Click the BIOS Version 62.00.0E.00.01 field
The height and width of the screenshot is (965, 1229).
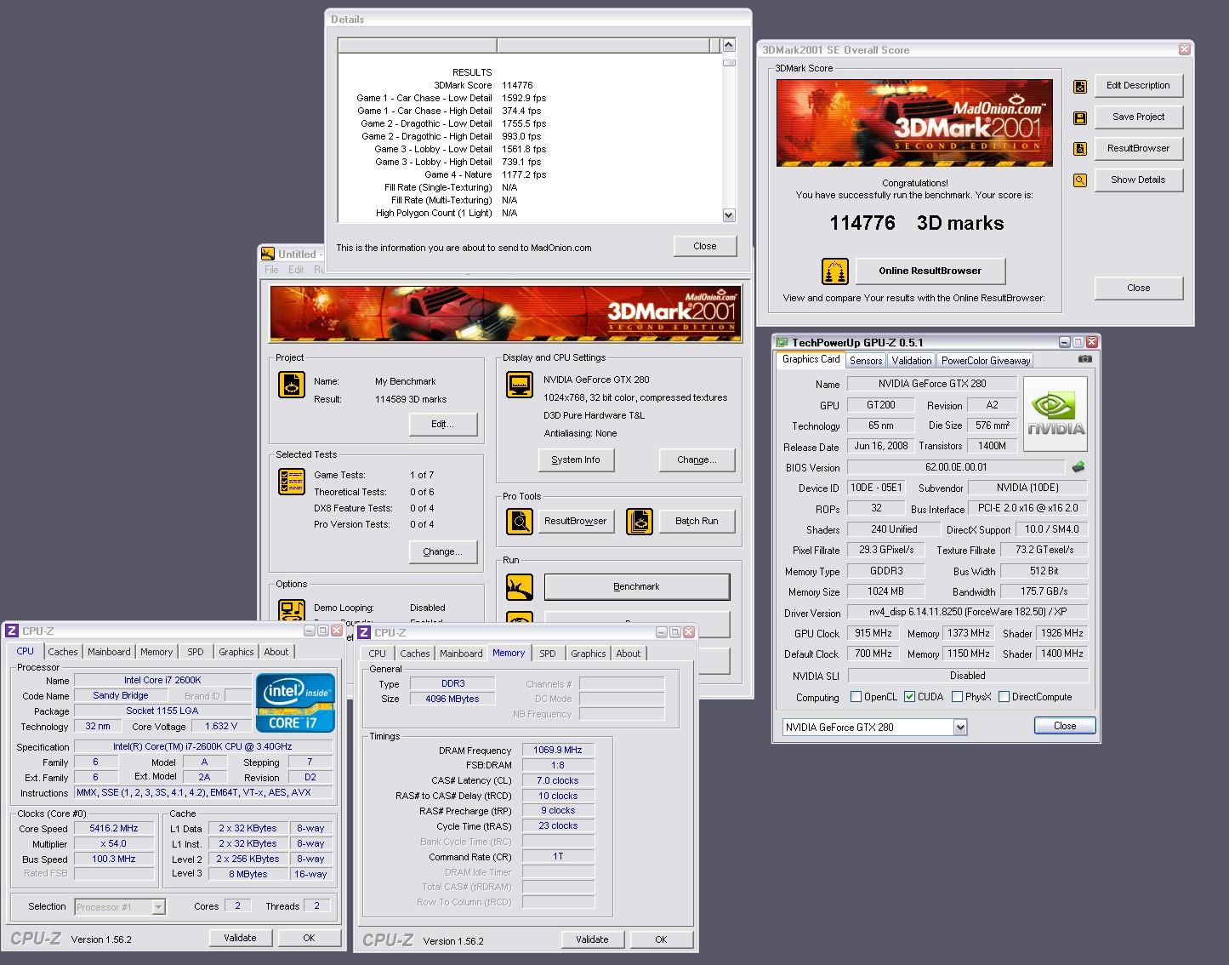[x=956, y=467]
